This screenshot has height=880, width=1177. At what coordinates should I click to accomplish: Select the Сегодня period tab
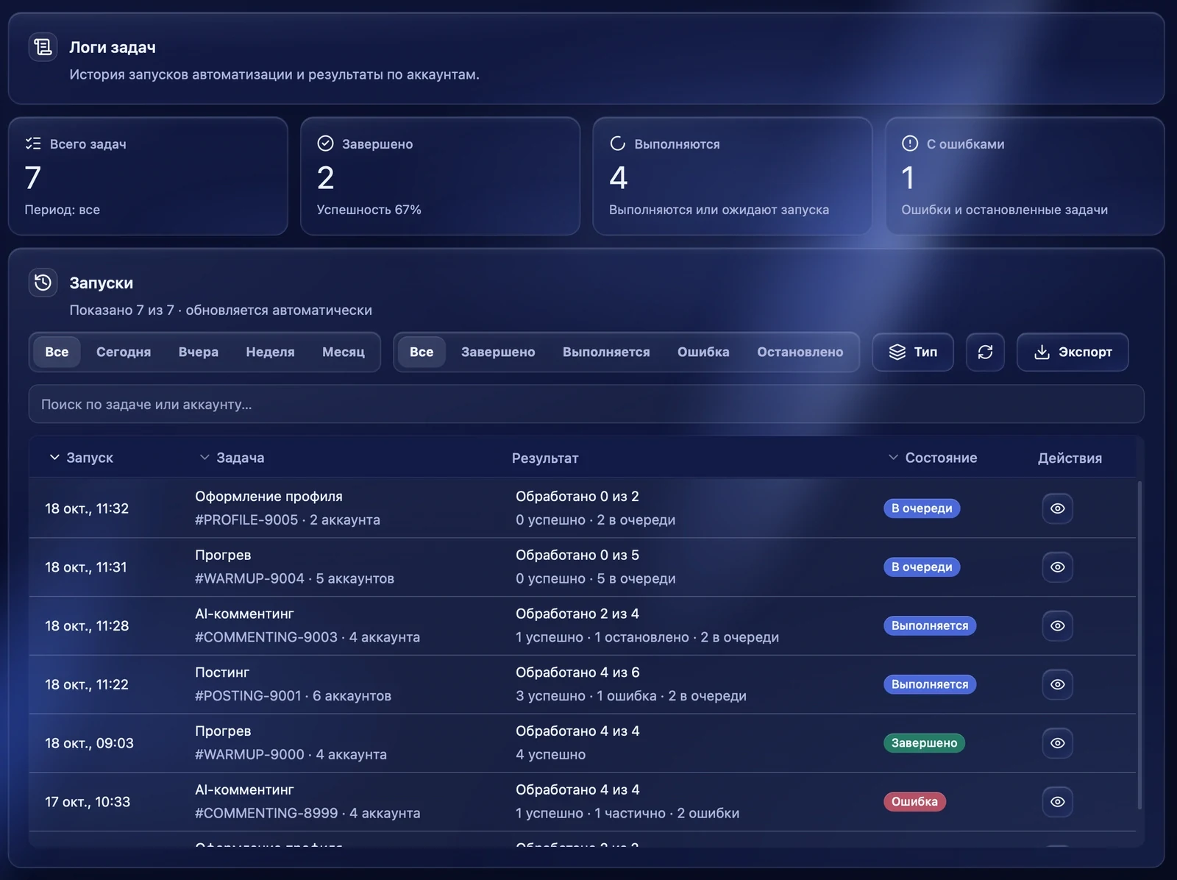(x=124, y=352)
